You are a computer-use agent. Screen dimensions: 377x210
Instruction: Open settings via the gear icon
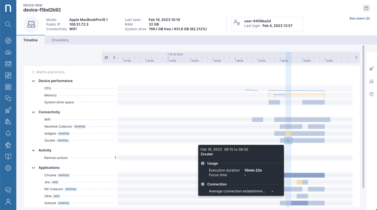coord(8,168)
